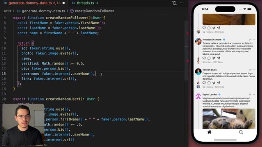
Task: Open utils breadcrumb folder
Action: click(x=7, y=11)
